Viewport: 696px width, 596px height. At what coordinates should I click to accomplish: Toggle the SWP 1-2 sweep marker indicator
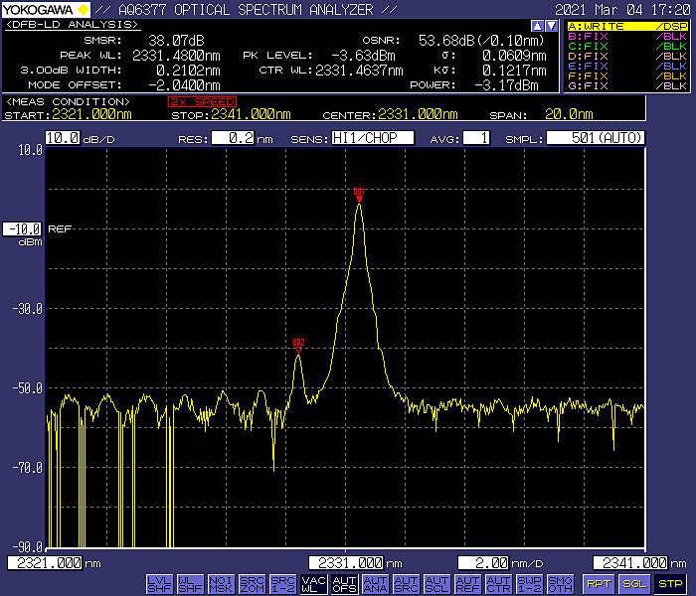pyautogui.click(x=529, y=583)
